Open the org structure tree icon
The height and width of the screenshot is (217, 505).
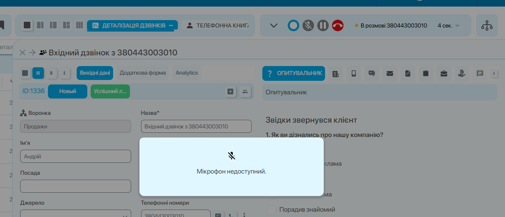coord(487,25)
